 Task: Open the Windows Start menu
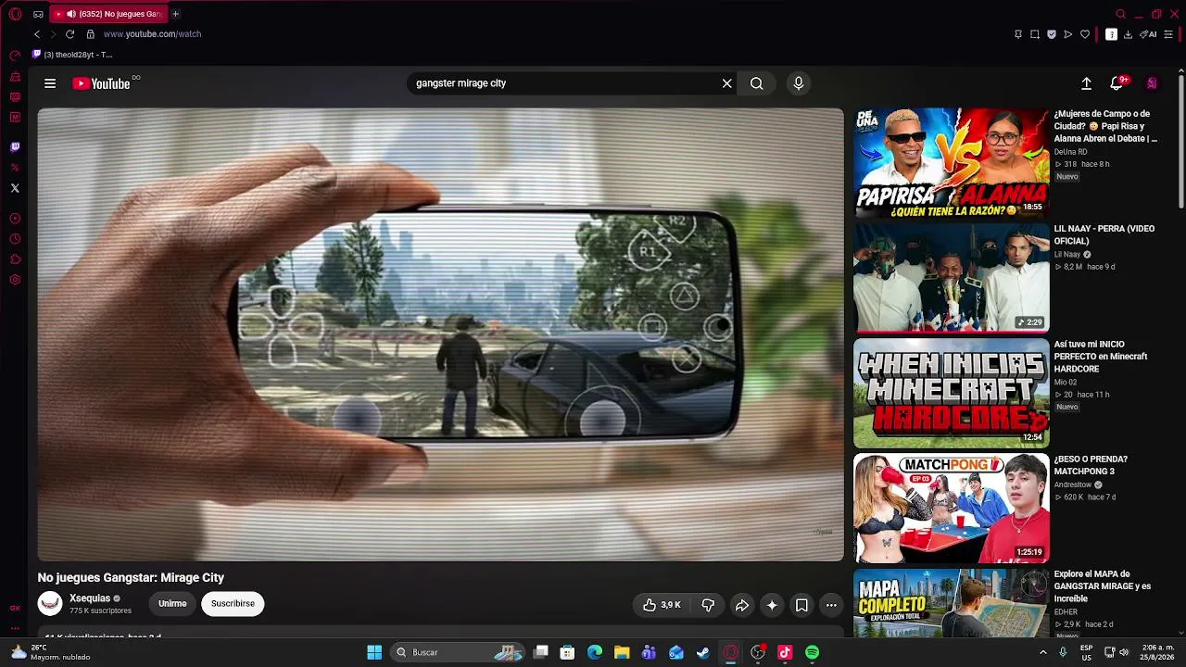pos(374,652)
